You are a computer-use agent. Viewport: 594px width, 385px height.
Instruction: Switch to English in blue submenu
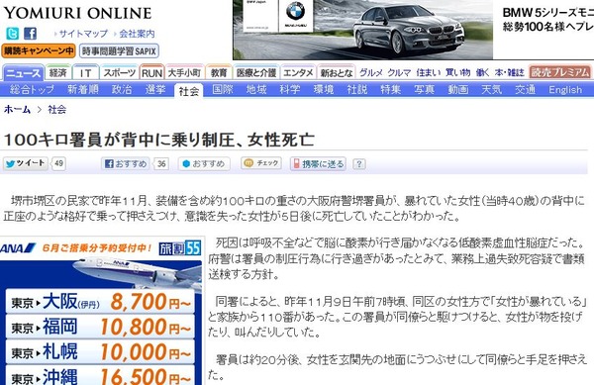[565, 90]
